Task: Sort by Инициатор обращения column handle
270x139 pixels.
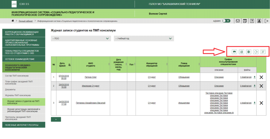Action: pos(167,64)
